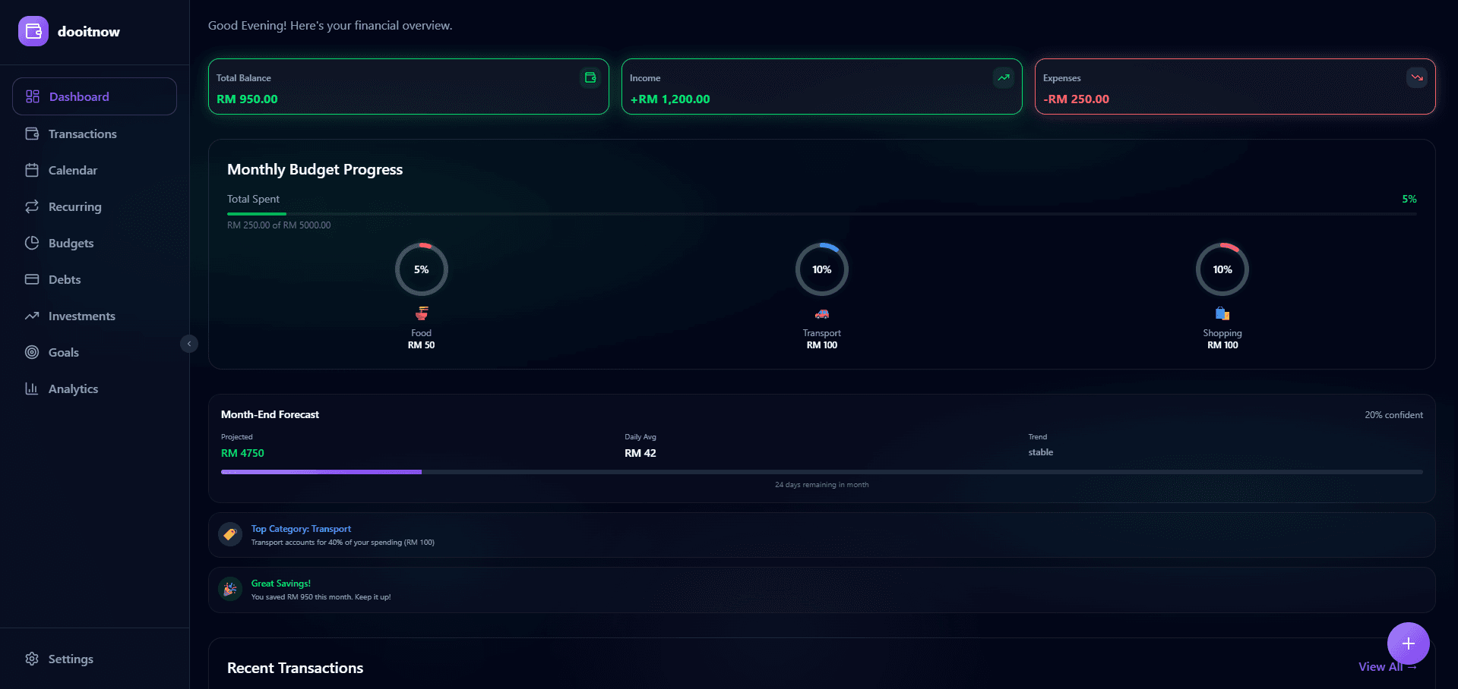Viewport: 1458px width, 689px height.
Task: Open the Transactions page
Action: pos(82,134)
